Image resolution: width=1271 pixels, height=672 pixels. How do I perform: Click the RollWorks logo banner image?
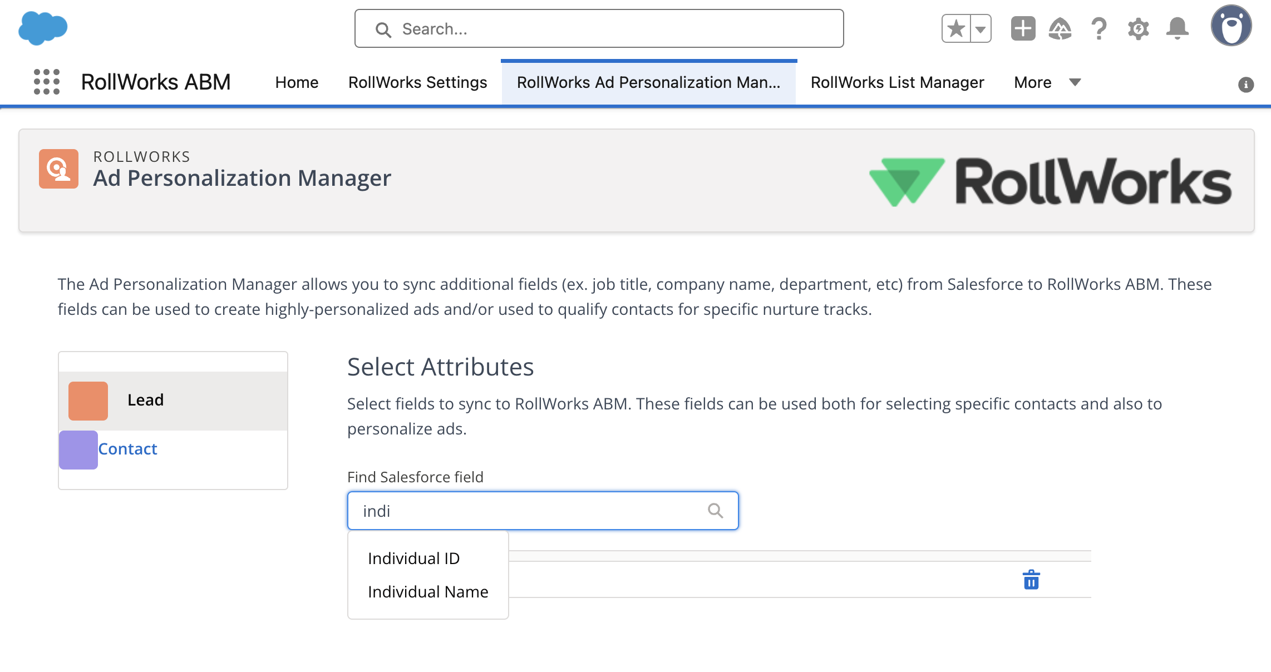(1051, 181)
